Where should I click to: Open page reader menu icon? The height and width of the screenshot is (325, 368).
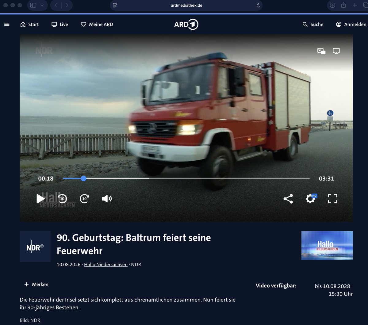click(x=115, y=5)
